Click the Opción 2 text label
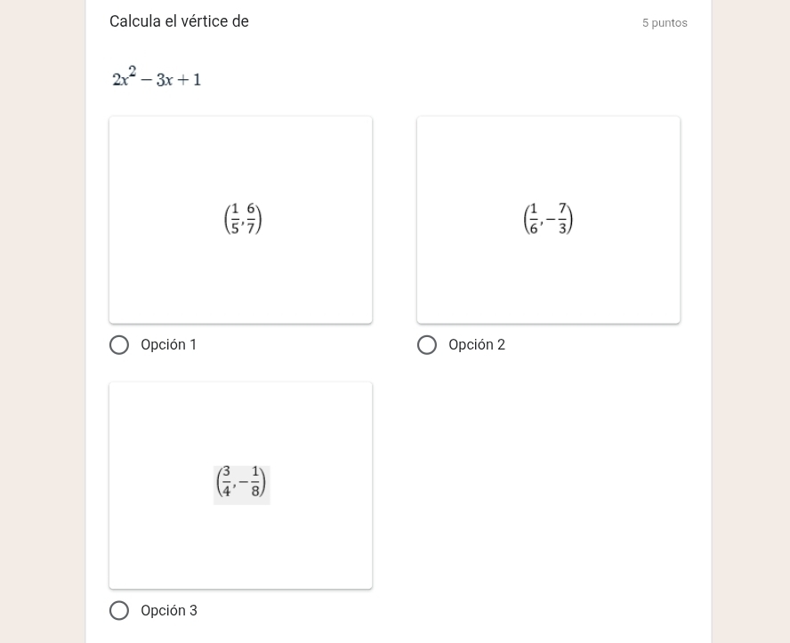 pyautogui.click(x=477, y=345)
